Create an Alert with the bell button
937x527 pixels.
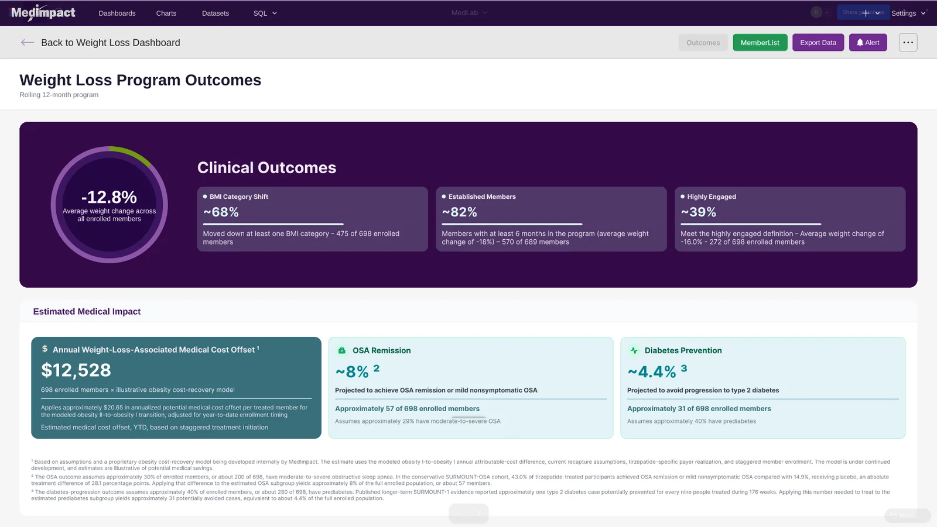(x=868, y=42)
